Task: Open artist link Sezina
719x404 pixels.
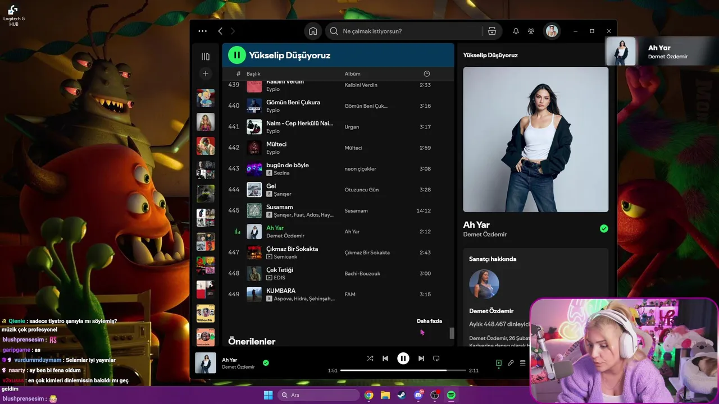Action: [x=282, y=173]
